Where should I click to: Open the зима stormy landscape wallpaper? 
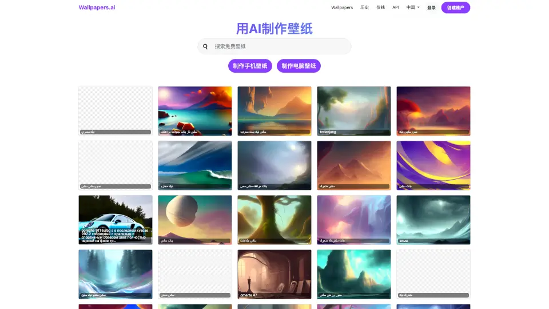coord(433,220)
